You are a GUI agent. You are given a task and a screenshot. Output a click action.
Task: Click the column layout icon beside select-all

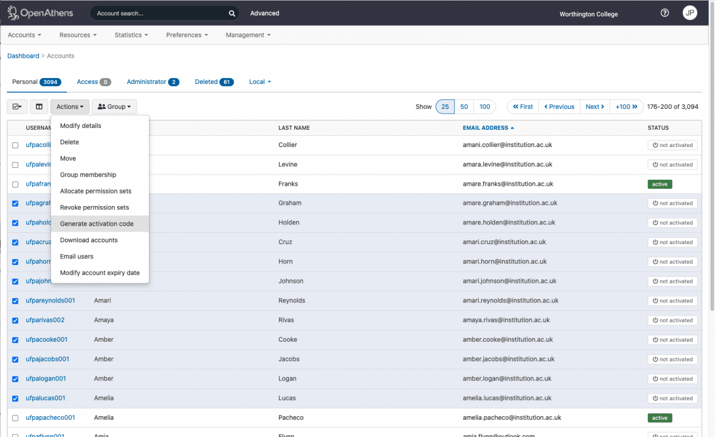(x=38, y=106)
